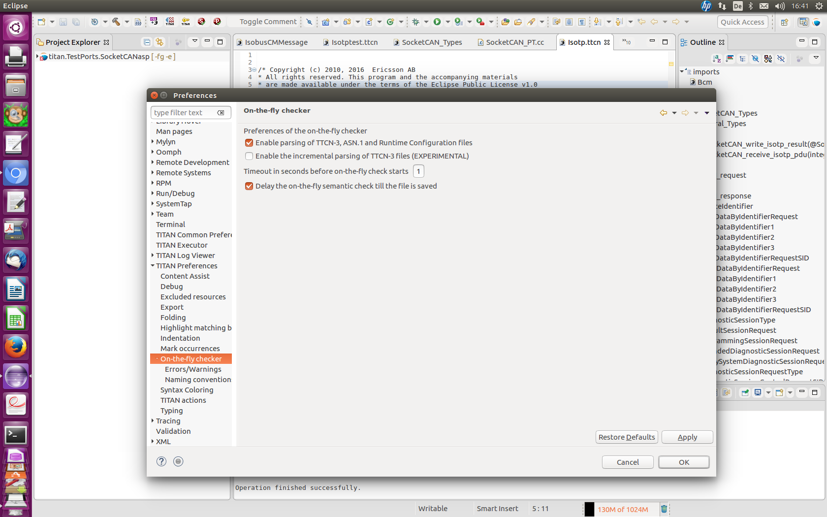Expand the Run/Debug preferences node
The height and width of the screenshot is (517, 827).
153,194
